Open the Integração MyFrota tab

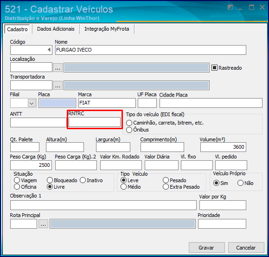(x=107, y=29)
